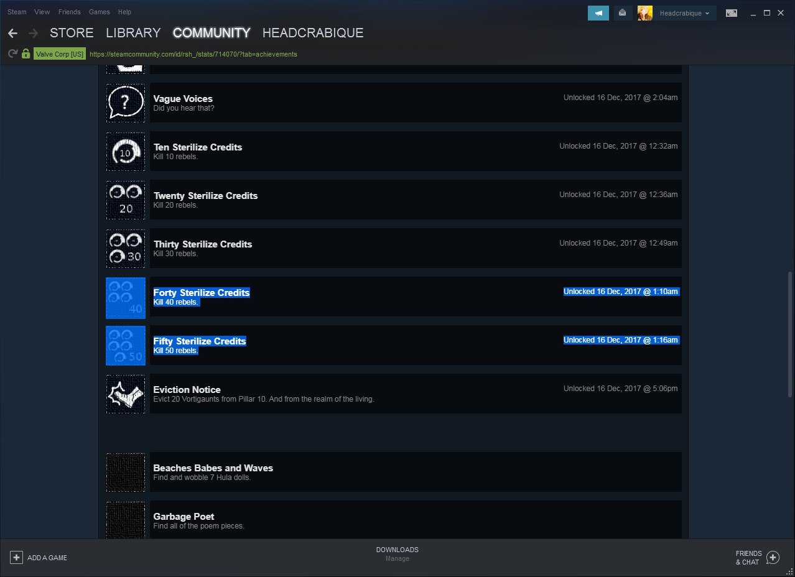Click the locked Garbage Poet icon

pos(126,520)
